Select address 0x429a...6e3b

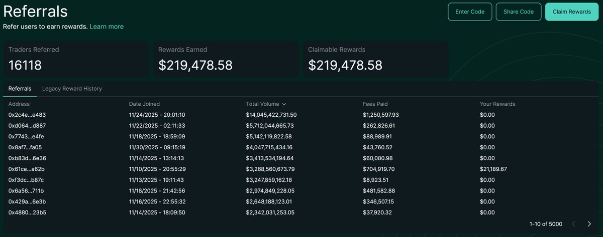click(x=27, y=201)
